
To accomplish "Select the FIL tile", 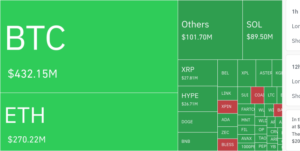I will pyautogui.click(x=247, y=129).
